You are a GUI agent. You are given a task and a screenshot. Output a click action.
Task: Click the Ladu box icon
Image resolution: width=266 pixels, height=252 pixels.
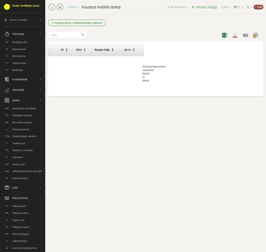click(x=7, y=187)
